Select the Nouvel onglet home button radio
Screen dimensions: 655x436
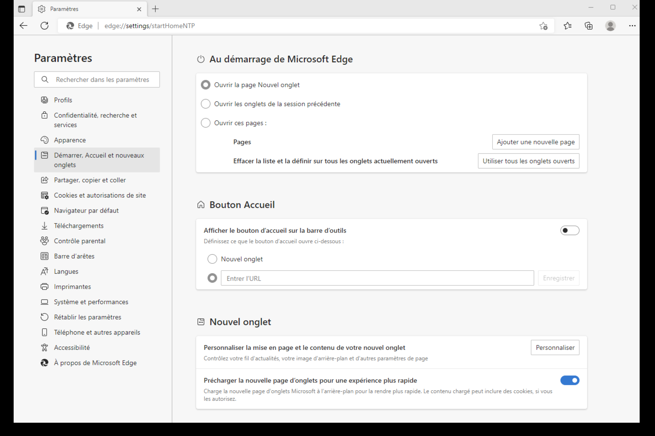[x=212, y=259]
